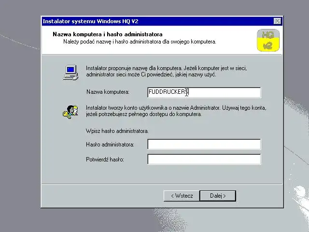Click the users and keys icon
Image resolution: width=309 pixels, height=232 pixels.
point(70,112)
